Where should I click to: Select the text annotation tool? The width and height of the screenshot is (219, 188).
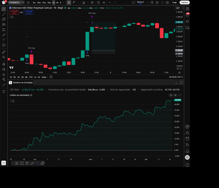4,40
